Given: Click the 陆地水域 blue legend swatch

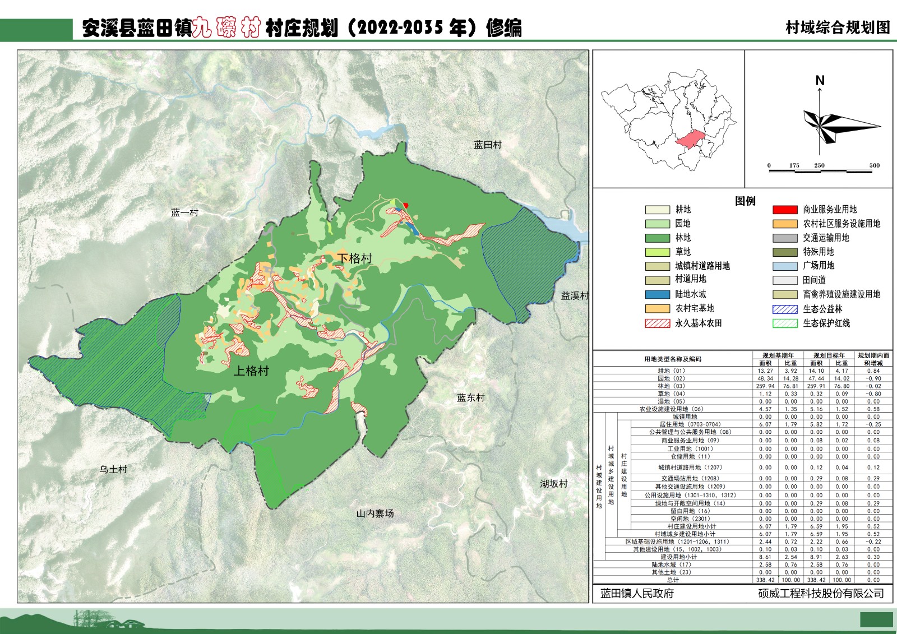Looking at the screenshot, I should click(657, 294).
